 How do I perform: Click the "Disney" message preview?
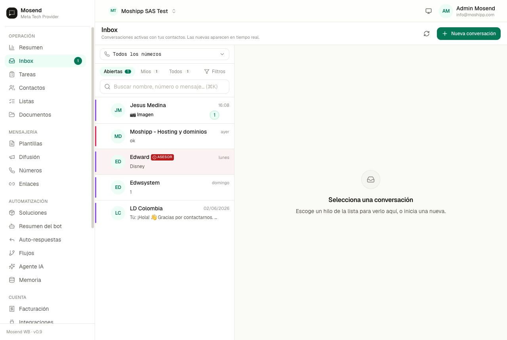137,166
